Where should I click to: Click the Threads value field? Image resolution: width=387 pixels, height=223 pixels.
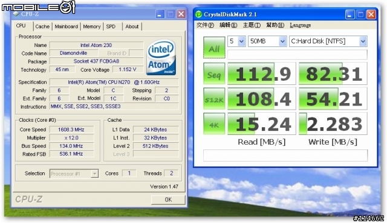click(172, 174)
